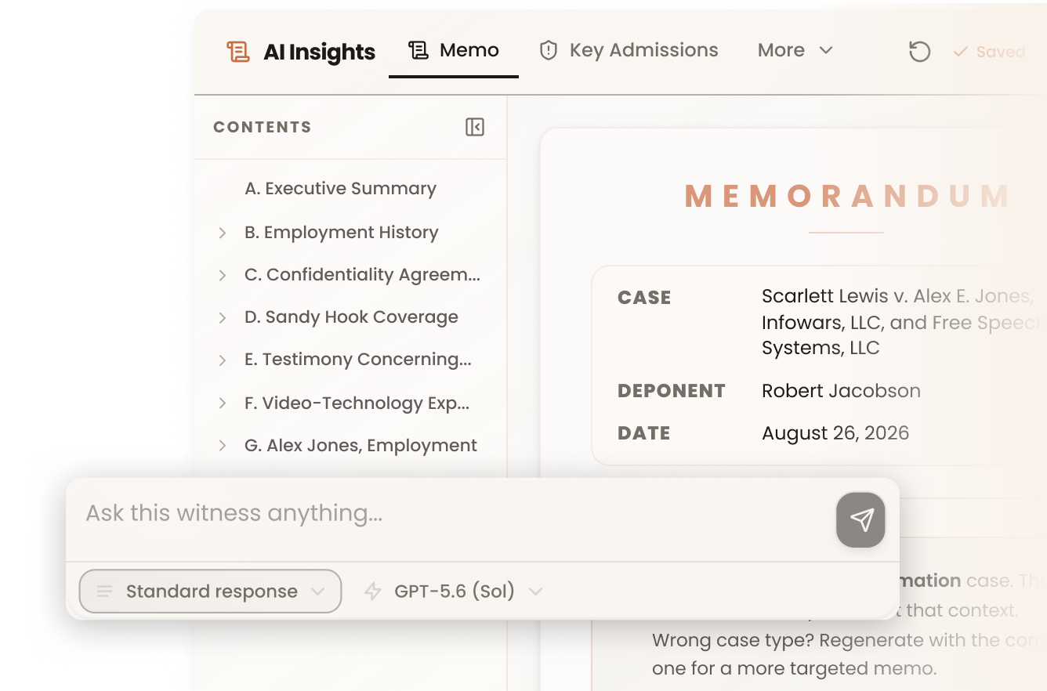
Task: Click the AI Insights scroll logo icon
Action: pyautogui.click(x=237, y=52)
